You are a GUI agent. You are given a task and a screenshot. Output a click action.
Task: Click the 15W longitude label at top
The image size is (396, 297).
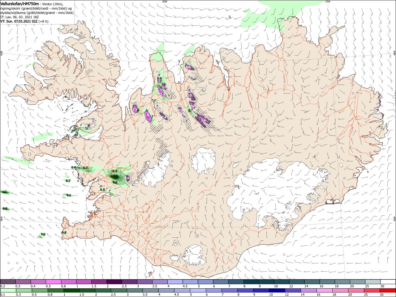click(328, 2)
